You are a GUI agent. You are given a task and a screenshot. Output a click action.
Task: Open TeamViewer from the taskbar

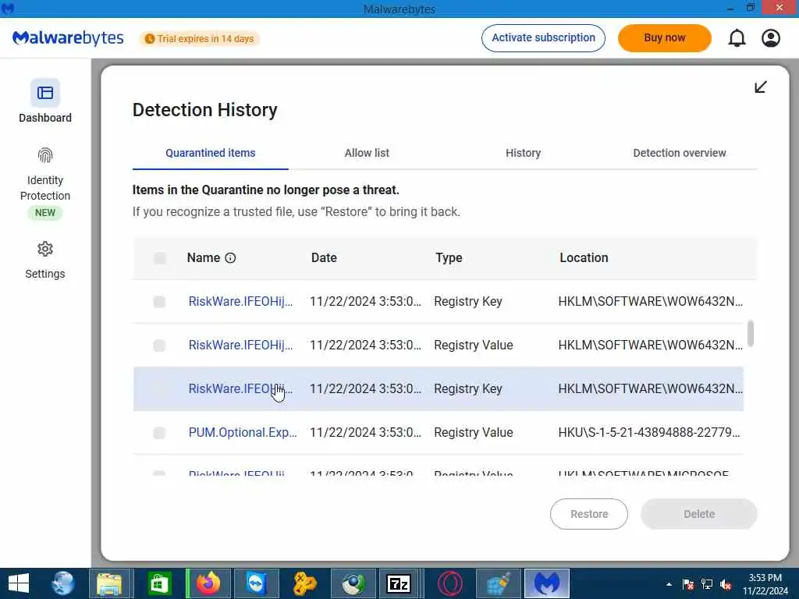(256, 583)
